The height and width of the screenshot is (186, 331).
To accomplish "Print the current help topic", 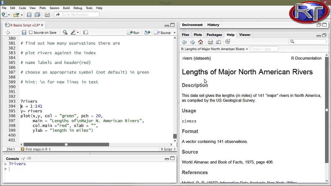I will [x=210, y=42].
